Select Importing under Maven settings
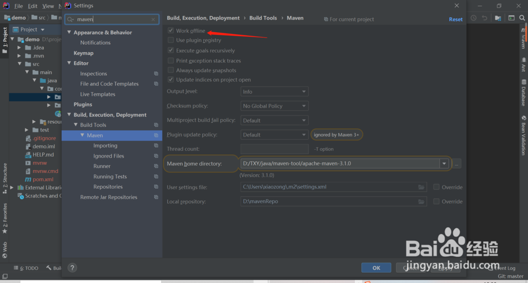This screenshot has width=528, height=283. coord(105,145)
